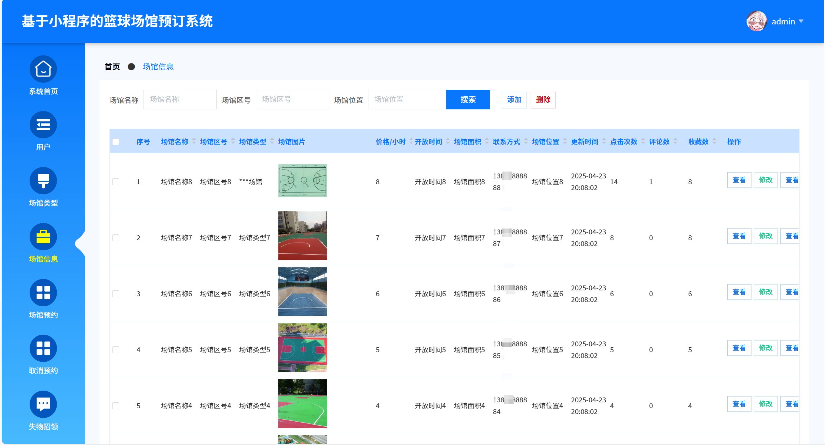825x445 pixels.
Task: Sort table by 价格/小时 column arrows
Action: (x=411, y=141)
